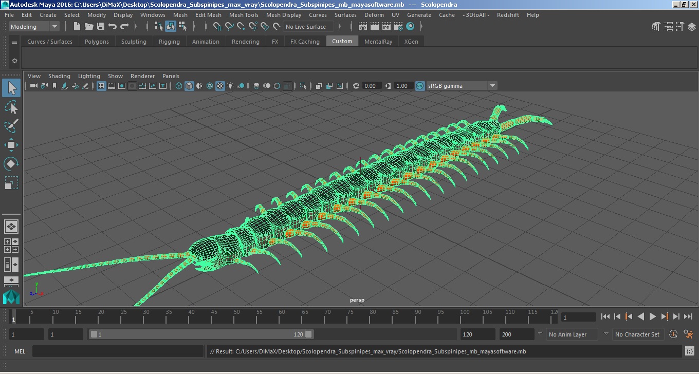Open the viewport Panels menu

171,76
